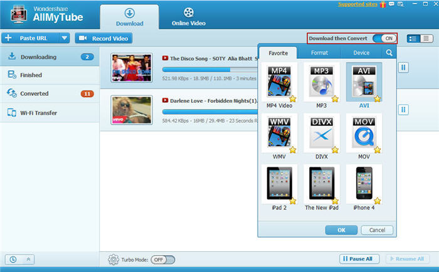
Task: Toggle the Download then Convert switch
Action: [384, 39]
